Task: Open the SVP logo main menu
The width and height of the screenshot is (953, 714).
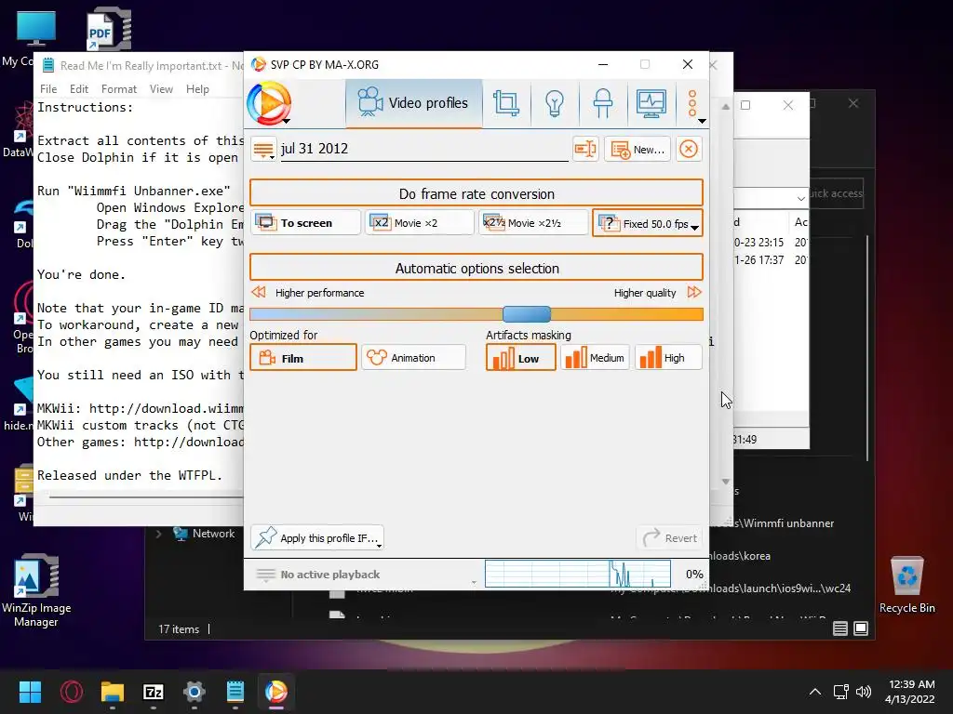Action: pyautogui.click(x=269, y=103)
